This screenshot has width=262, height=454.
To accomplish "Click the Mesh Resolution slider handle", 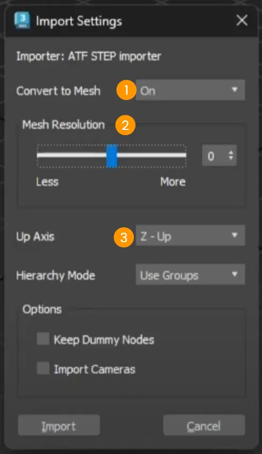I will coord(112,155).
